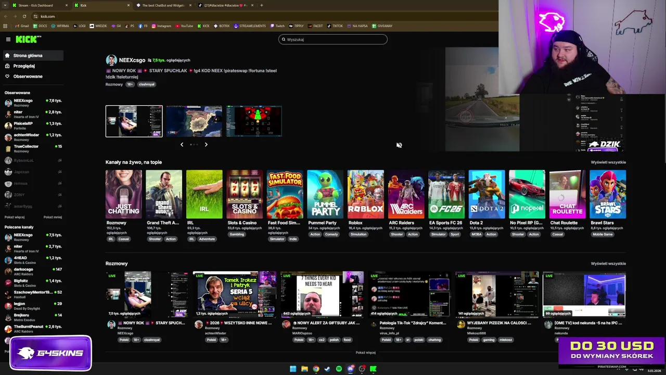This screenshot has height=375, width=666.
Task: Open Spotify from the taskbar
Action: coord(339,369)
